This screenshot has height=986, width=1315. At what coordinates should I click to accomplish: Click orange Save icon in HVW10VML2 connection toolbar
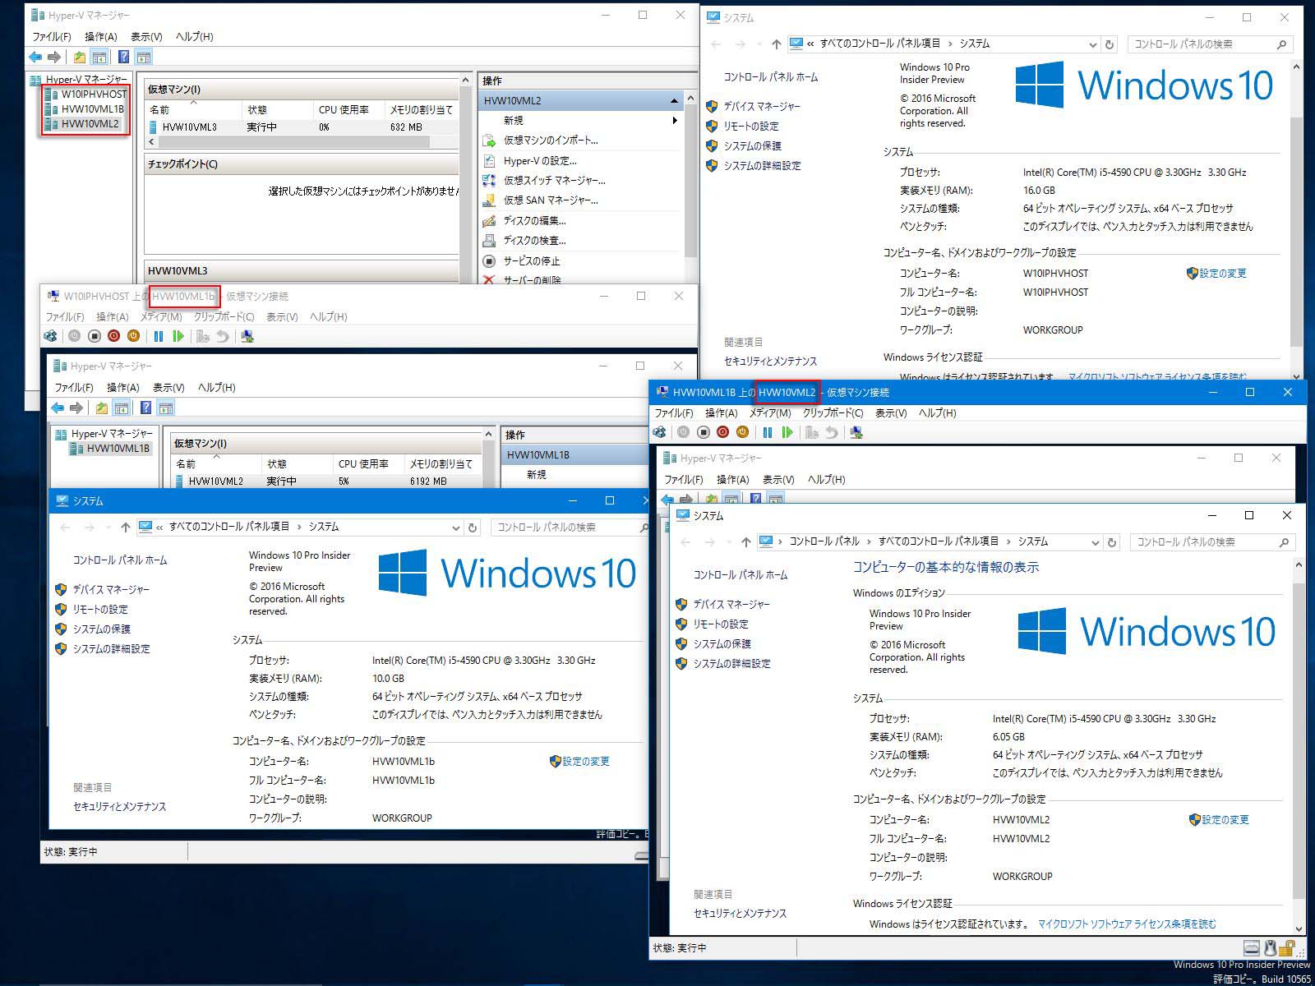[x=742, y=432]
